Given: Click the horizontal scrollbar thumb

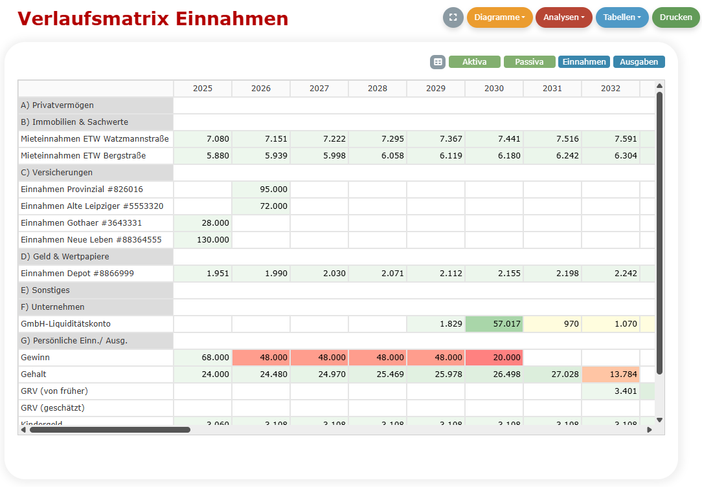Looking at the screenshot, I should click(110, 429).
